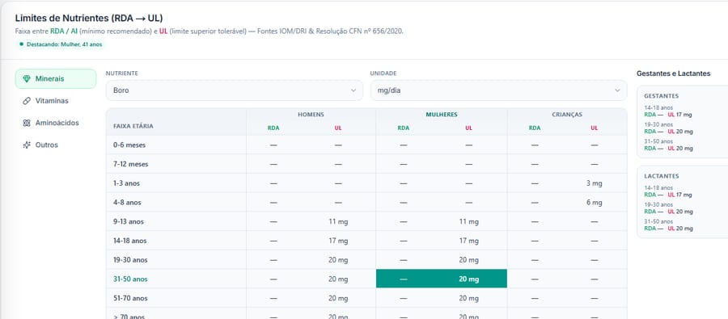Image resolution: width=728 pixels, height=319 pixels.
Task: Select the 51-70 anos row label
Action: click(x=130, y=298)
